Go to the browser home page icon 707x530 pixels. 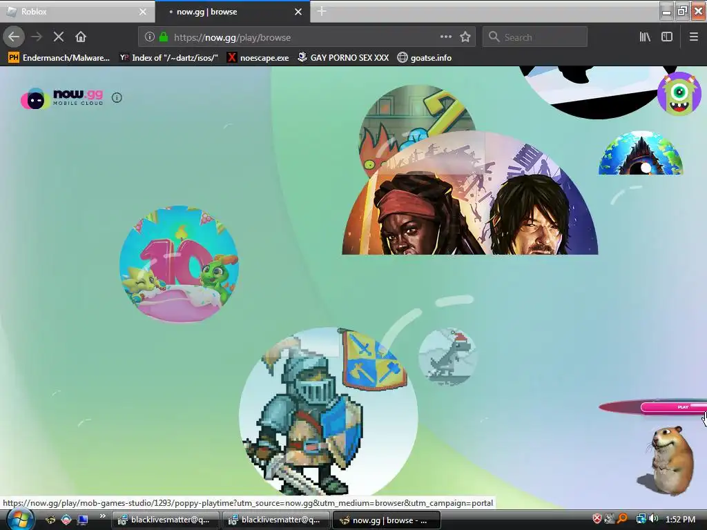pyautogui.click(x=81, y=37)
